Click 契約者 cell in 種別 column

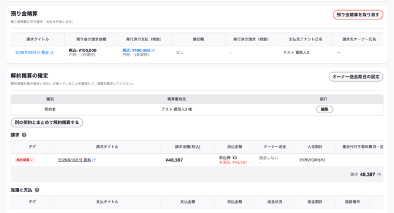point(50,109)
